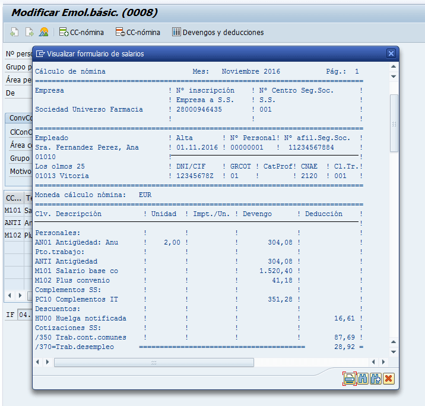This screenshot has height=406, width=425.
Task: Open Find (binoculars) in salary form
Action: point(363,378)
